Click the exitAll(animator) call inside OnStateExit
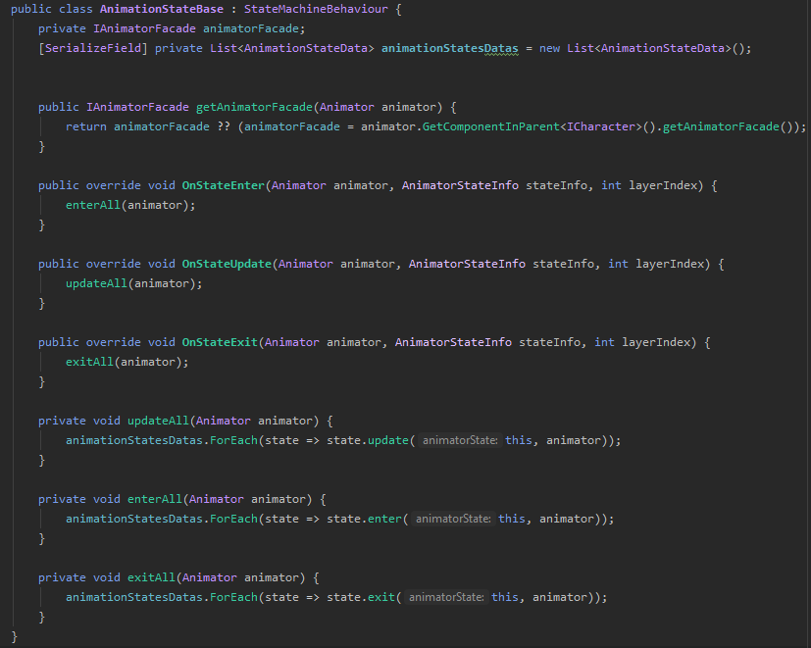 coord(127,362)
